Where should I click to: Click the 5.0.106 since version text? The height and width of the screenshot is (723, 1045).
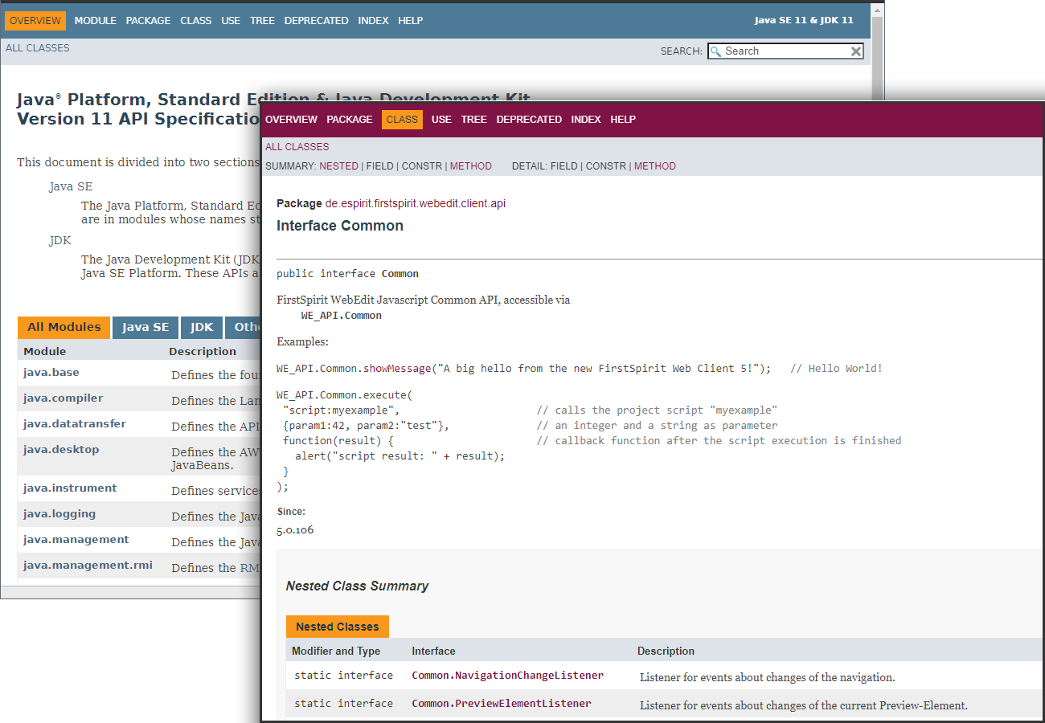click(x=295, y=530)
